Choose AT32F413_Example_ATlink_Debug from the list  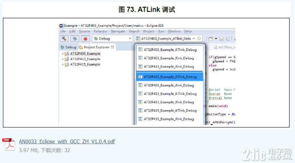tap(170, 94)
